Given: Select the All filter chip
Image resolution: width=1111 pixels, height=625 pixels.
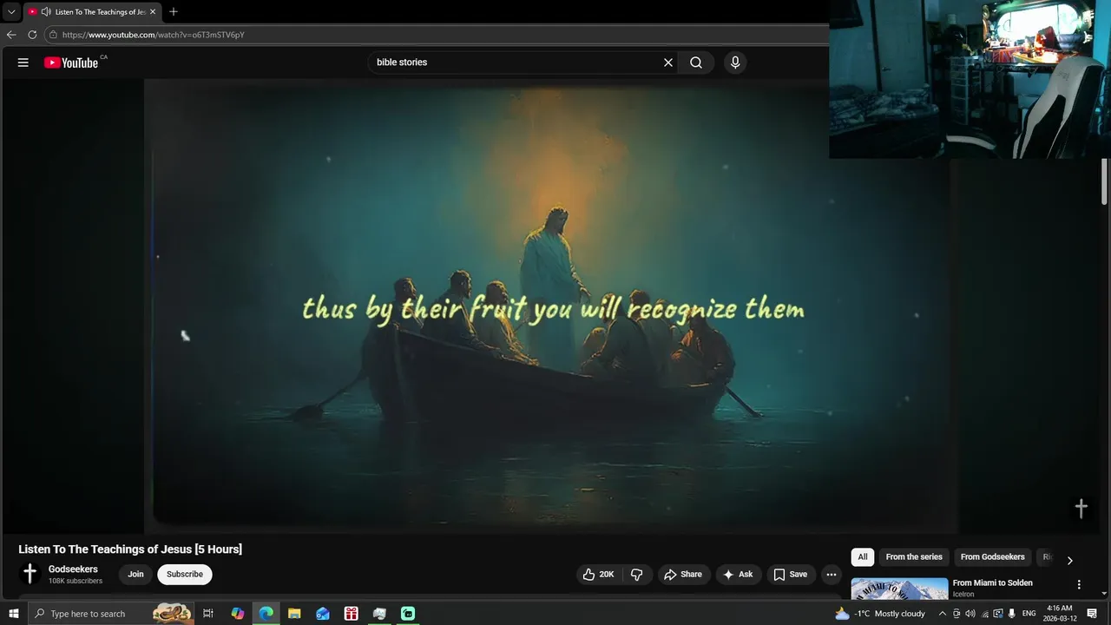Looking at the screenshot, I should coord(863,557).
